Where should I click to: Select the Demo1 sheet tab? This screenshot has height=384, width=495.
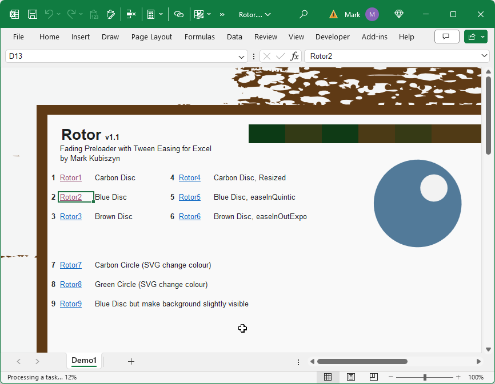click(84, 361)
